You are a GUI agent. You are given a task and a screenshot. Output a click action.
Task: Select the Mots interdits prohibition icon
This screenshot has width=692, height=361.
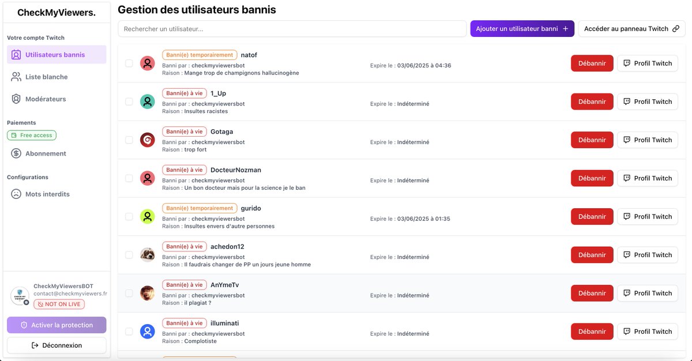pyautogui.click(x=16, y=194)
